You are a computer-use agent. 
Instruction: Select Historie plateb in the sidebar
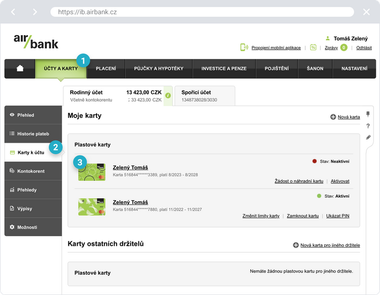point(33,134)
